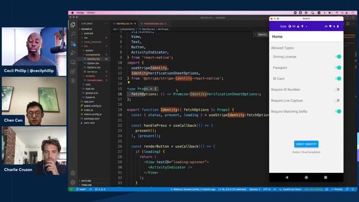Toggle the Passport switch

pyautogui.click(x=338, y=67)
